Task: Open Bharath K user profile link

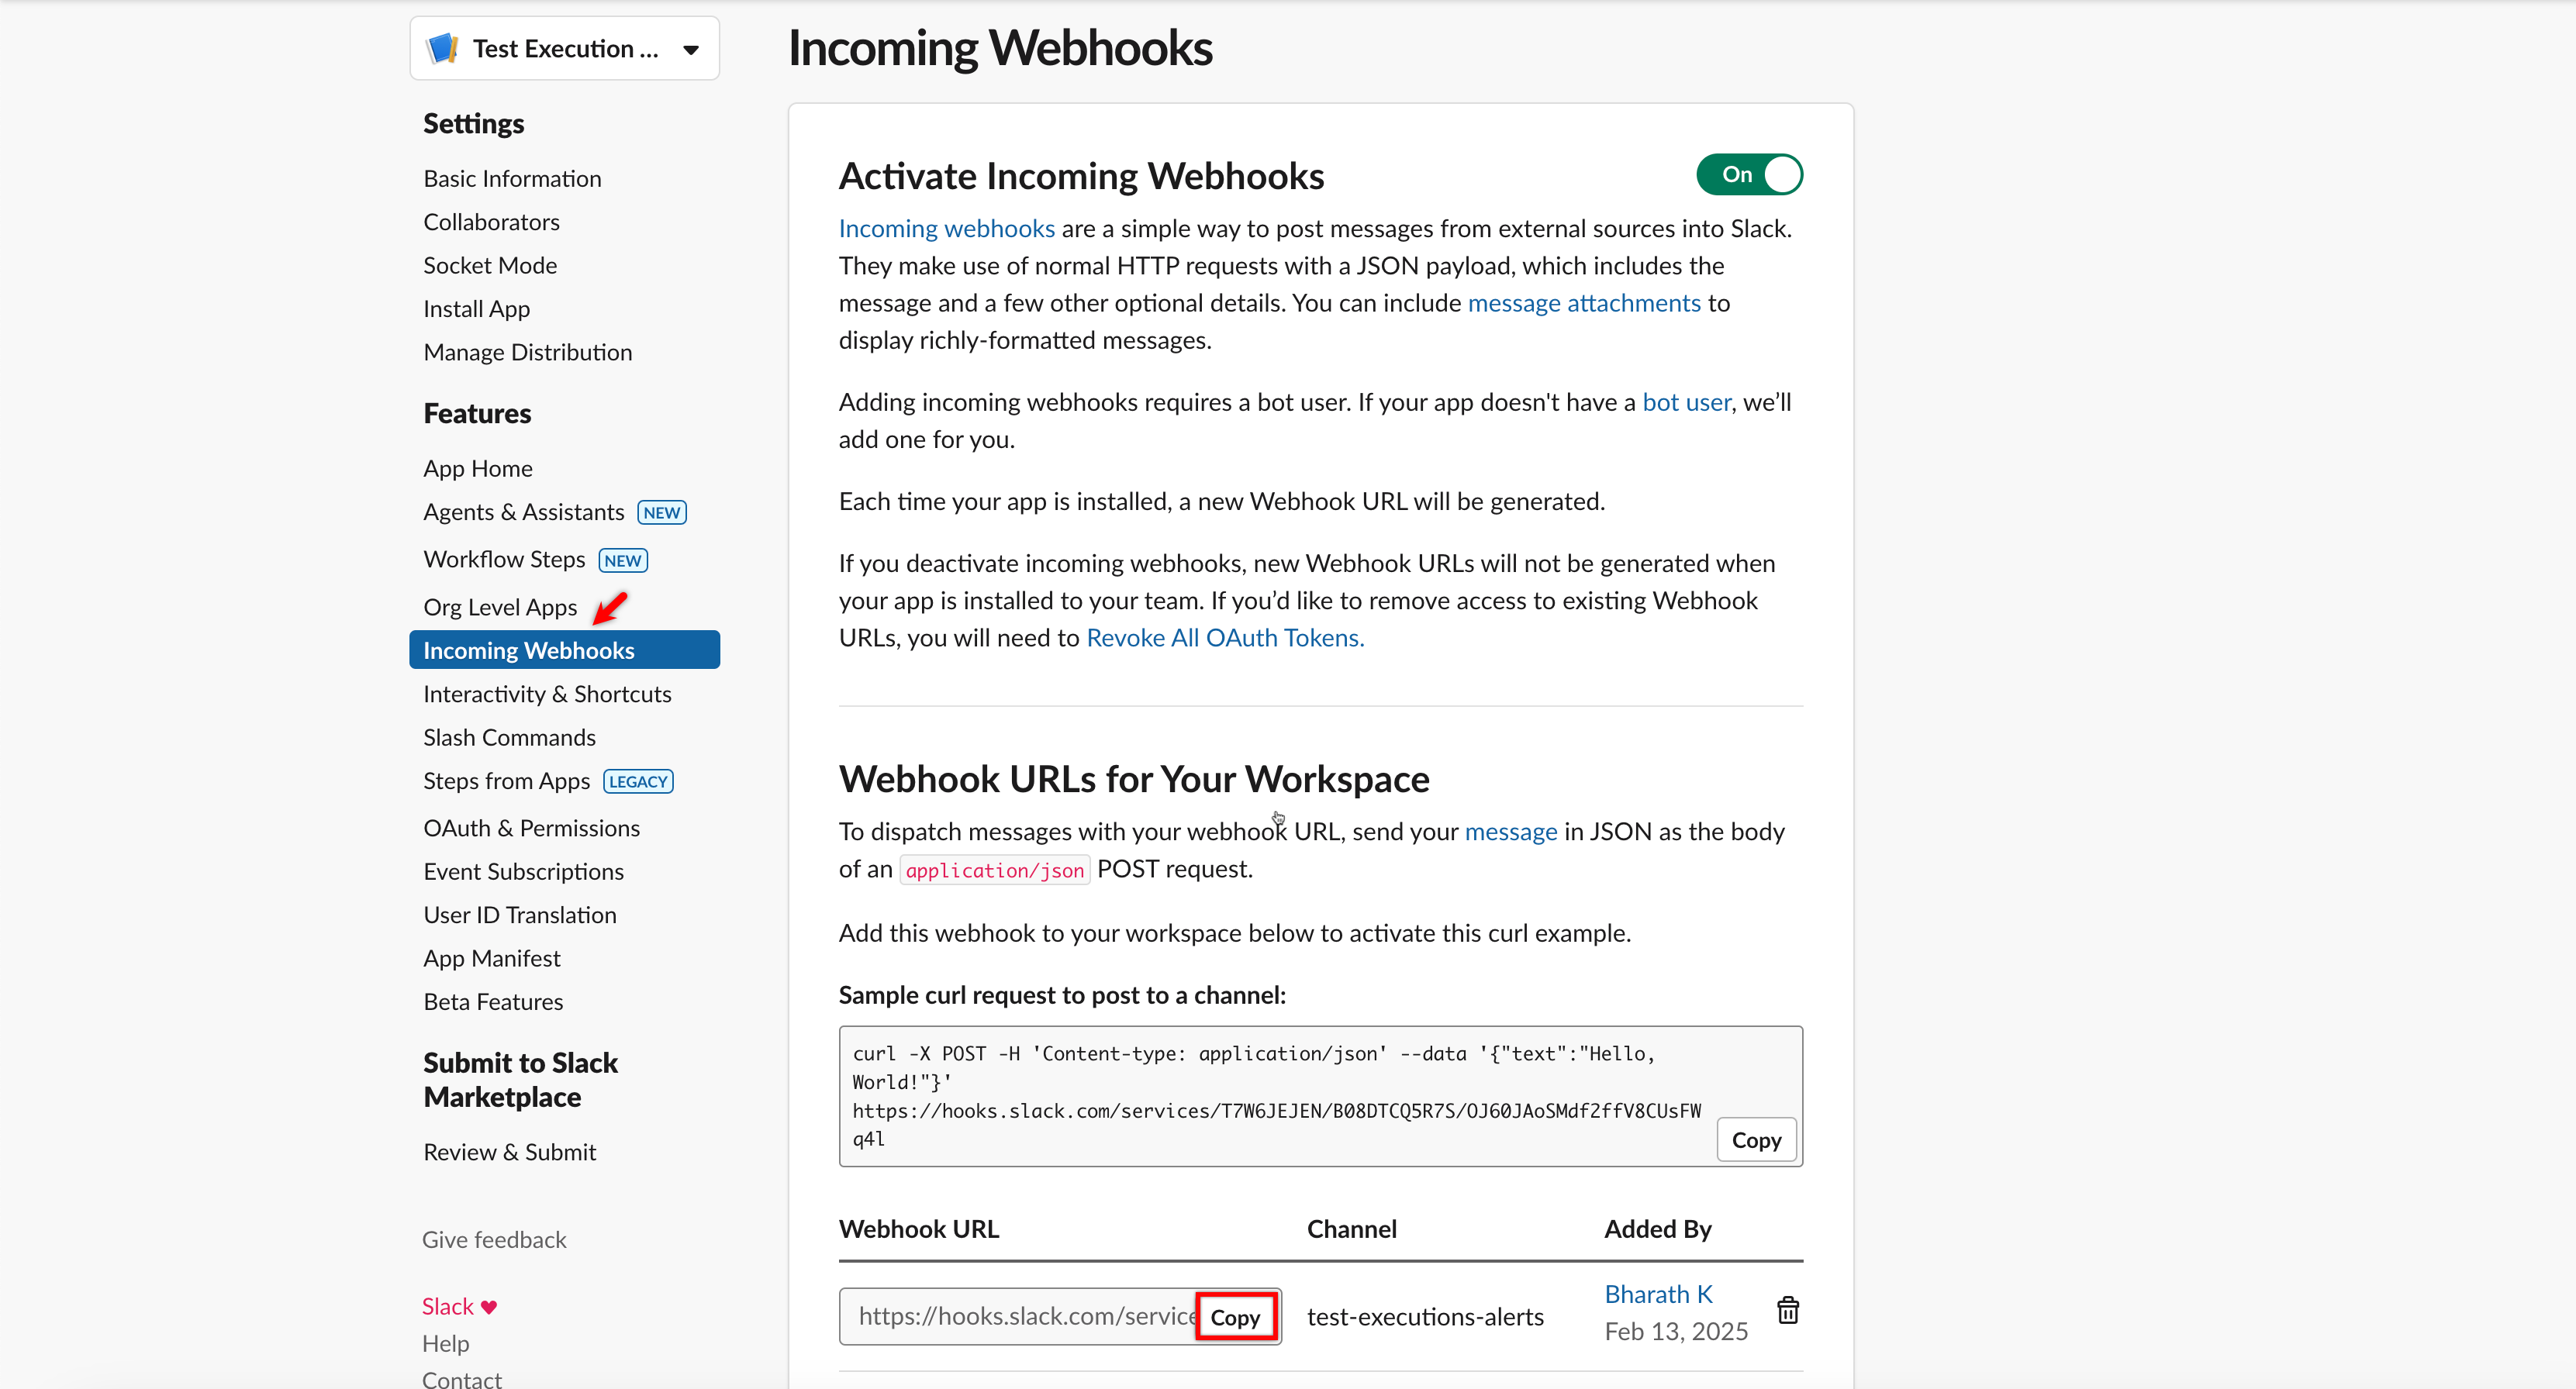Action: 1658,1294
